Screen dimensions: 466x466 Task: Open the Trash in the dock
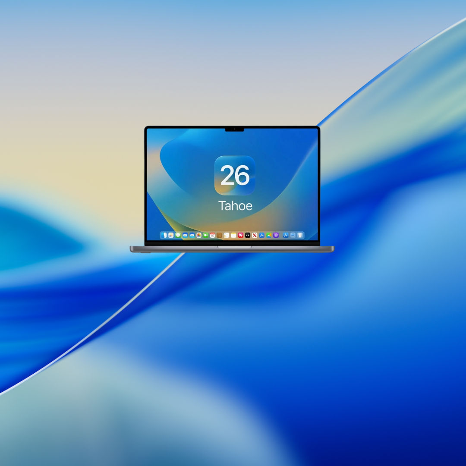coord(300,235)
